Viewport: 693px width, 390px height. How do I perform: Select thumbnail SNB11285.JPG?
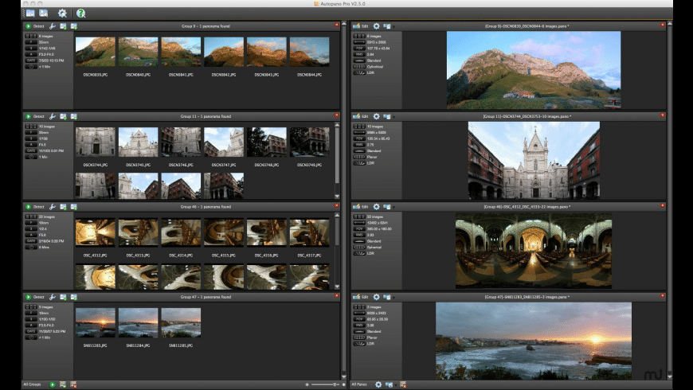point(181,323)
